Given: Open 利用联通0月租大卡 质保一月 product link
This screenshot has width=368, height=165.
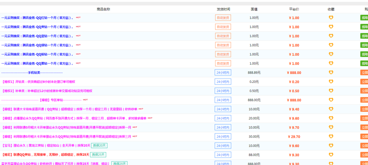Looking at the screenshot, I should point(66,128).
